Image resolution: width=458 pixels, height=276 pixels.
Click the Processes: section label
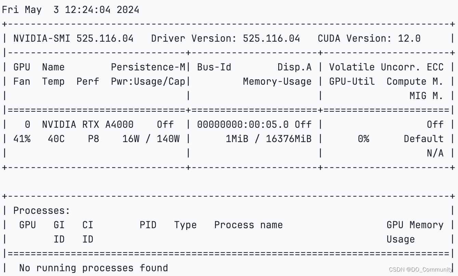click(42, 210)
